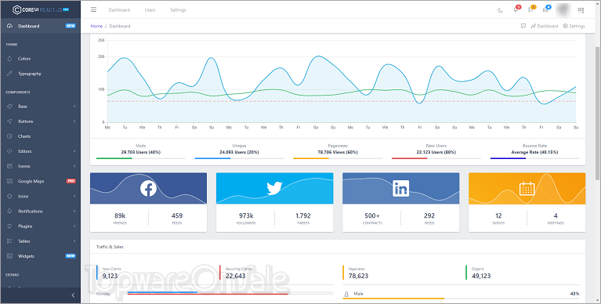601x304 pixels.
Task: Click the Twitter bird logo card
Action: point(274,188)
